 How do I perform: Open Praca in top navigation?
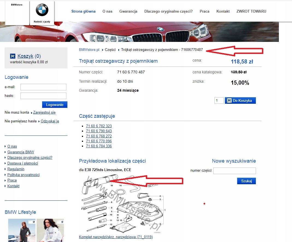(x=205, y=11)
